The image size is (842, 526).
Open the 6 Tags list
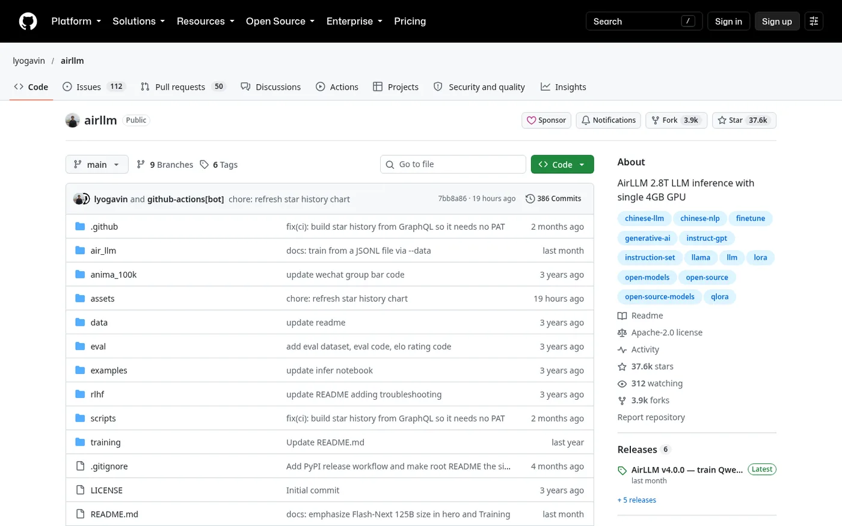tap(219, 165)
